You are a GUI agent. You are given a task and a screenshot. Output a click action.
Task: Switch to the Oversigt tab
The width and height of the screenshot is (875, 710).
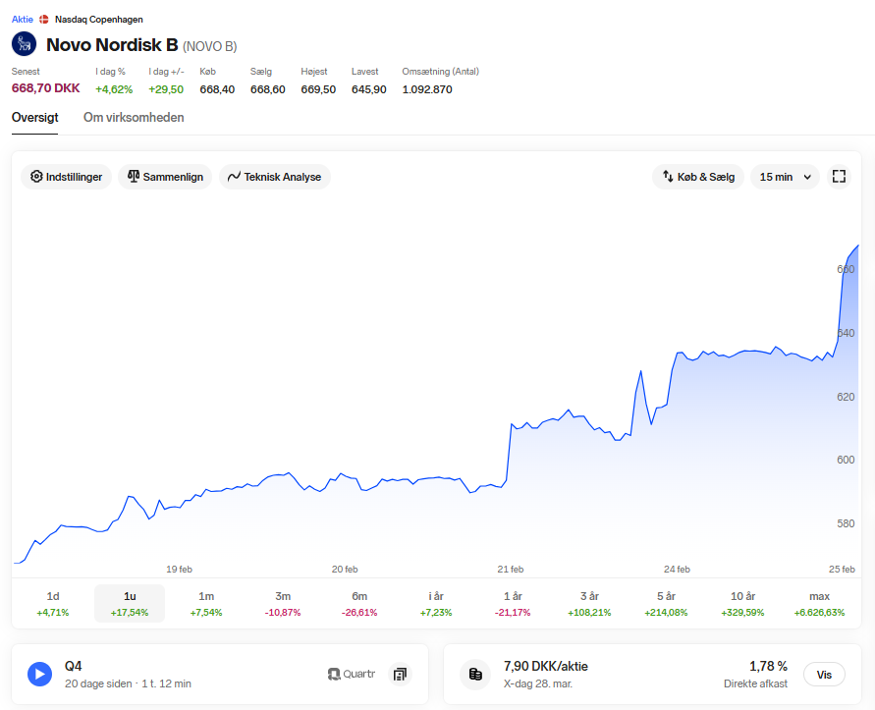(34, 118)
